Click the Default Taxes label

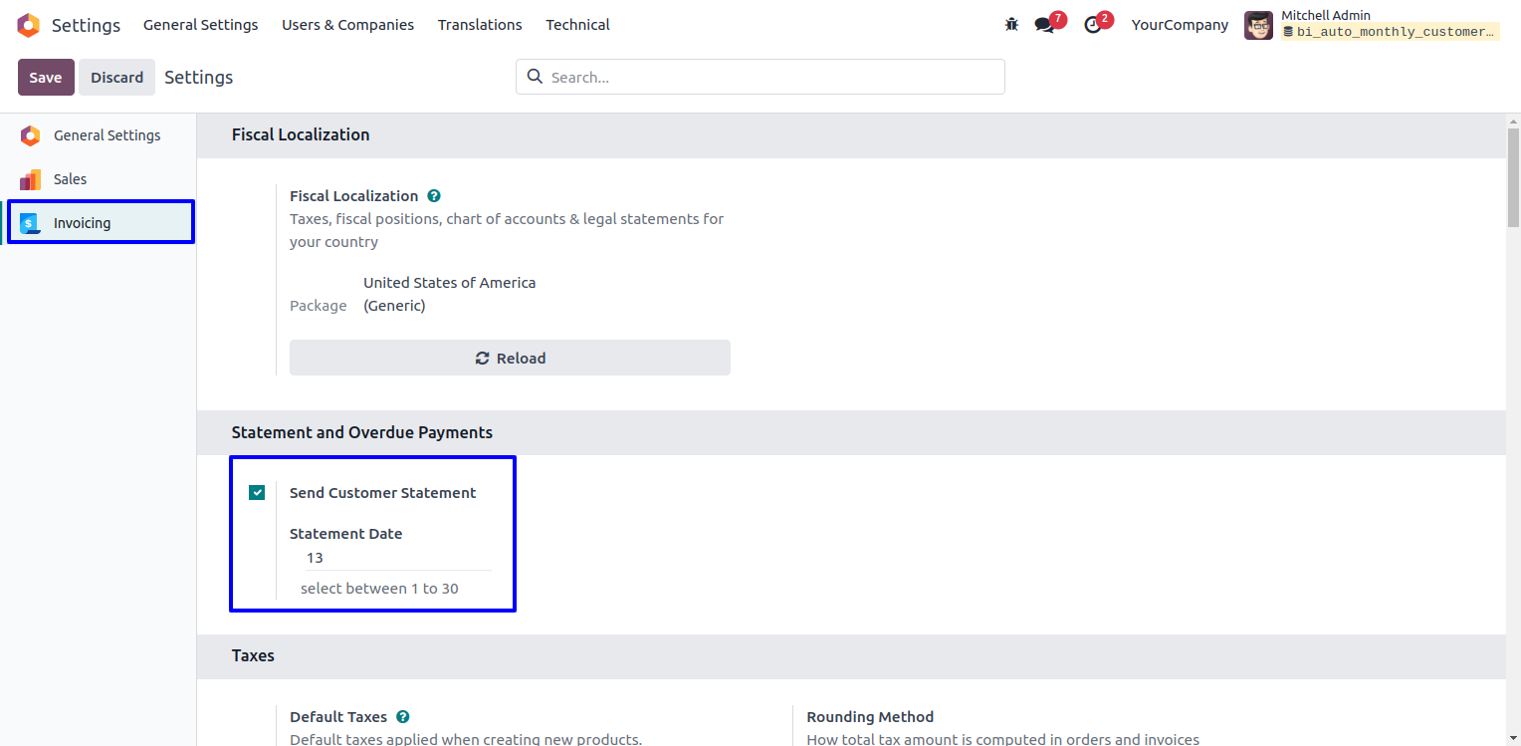pos(338,717)
